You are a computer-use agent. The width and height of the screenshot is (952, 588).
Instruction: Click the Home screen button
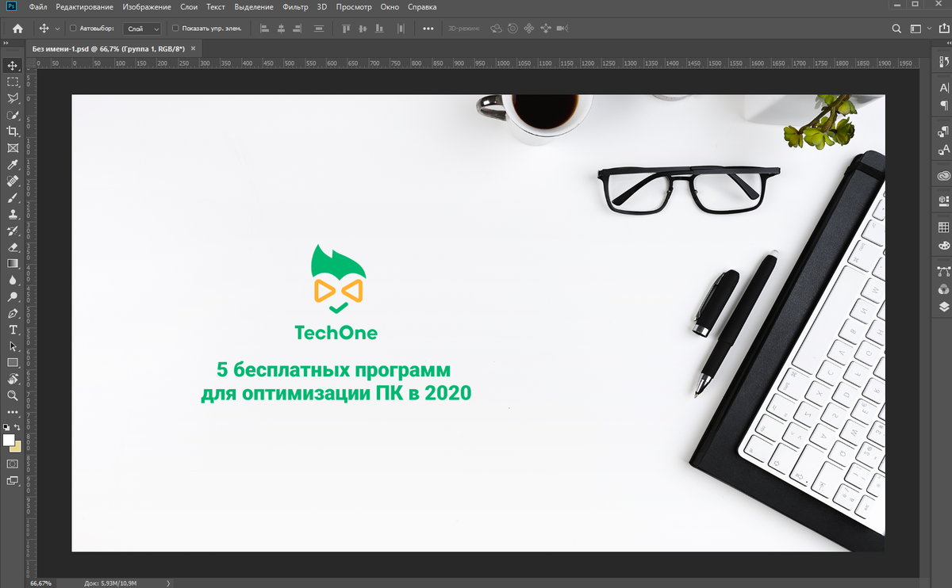pyautogui.click(x=16, y=28)
